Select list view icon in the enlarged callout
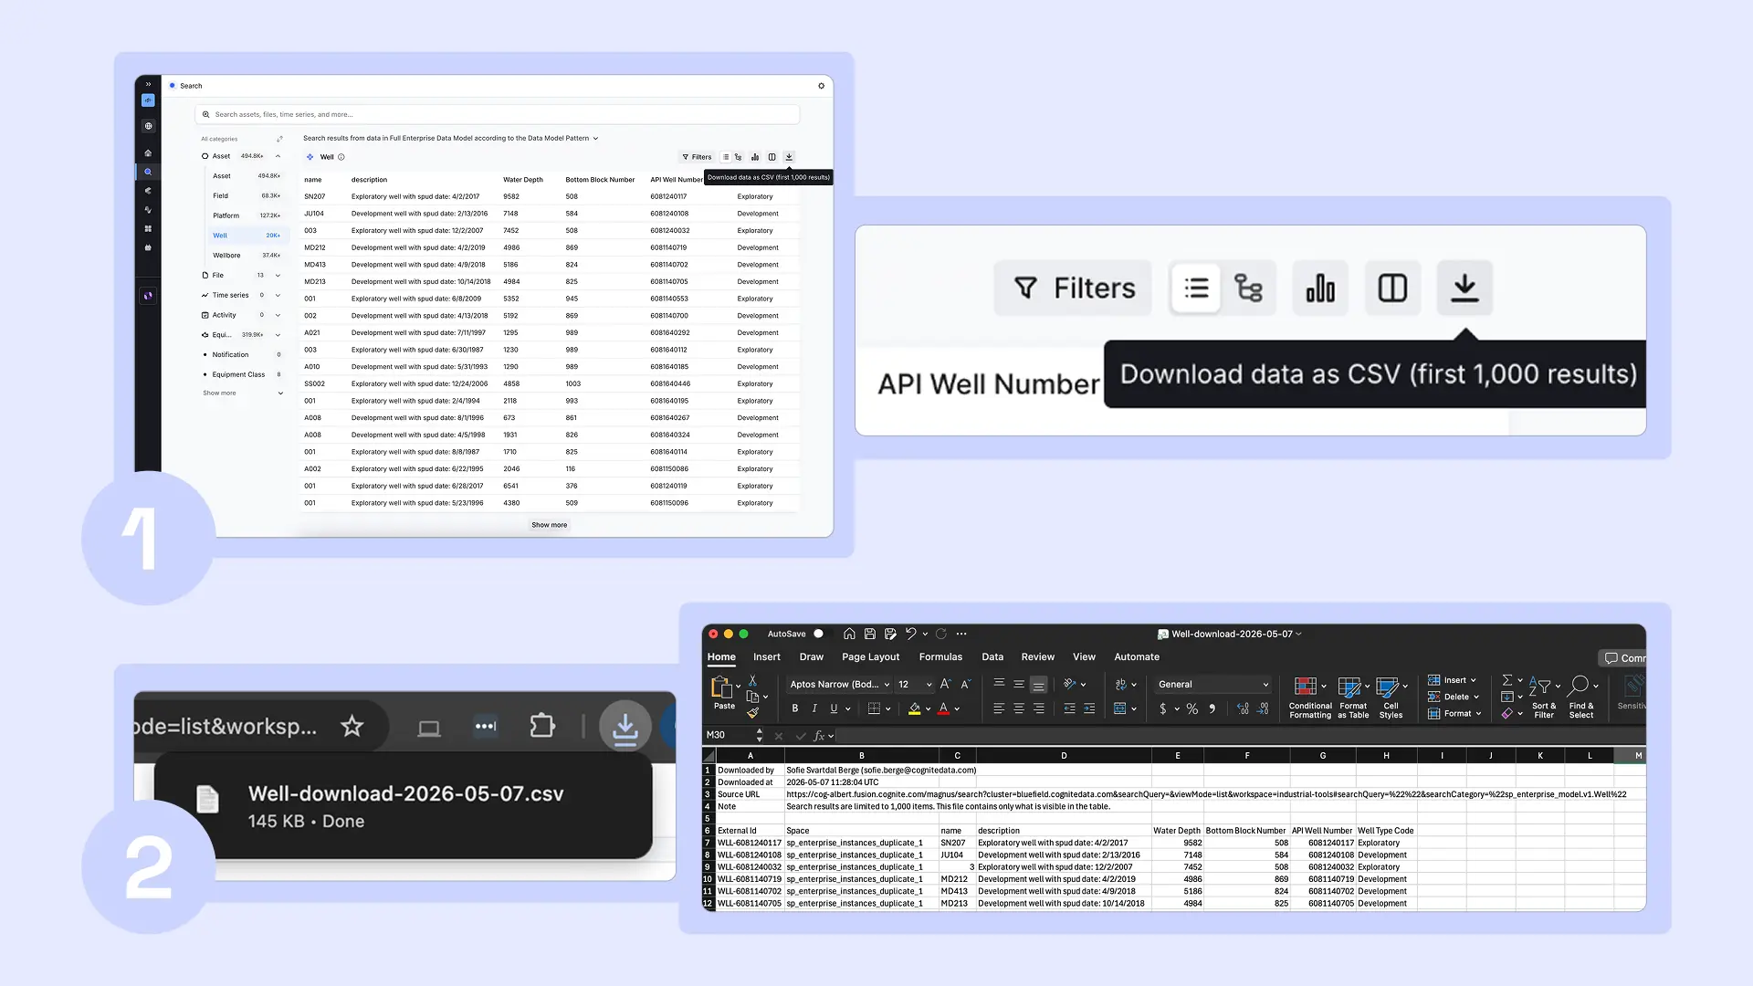Image resolution: width=1753 pixels, height=986 pixels. click(x=1196, y=288)
